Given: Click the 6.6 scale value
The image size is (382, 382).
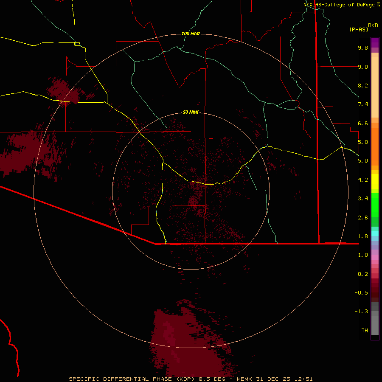Looking at the screenshot, I should [363, 123].
